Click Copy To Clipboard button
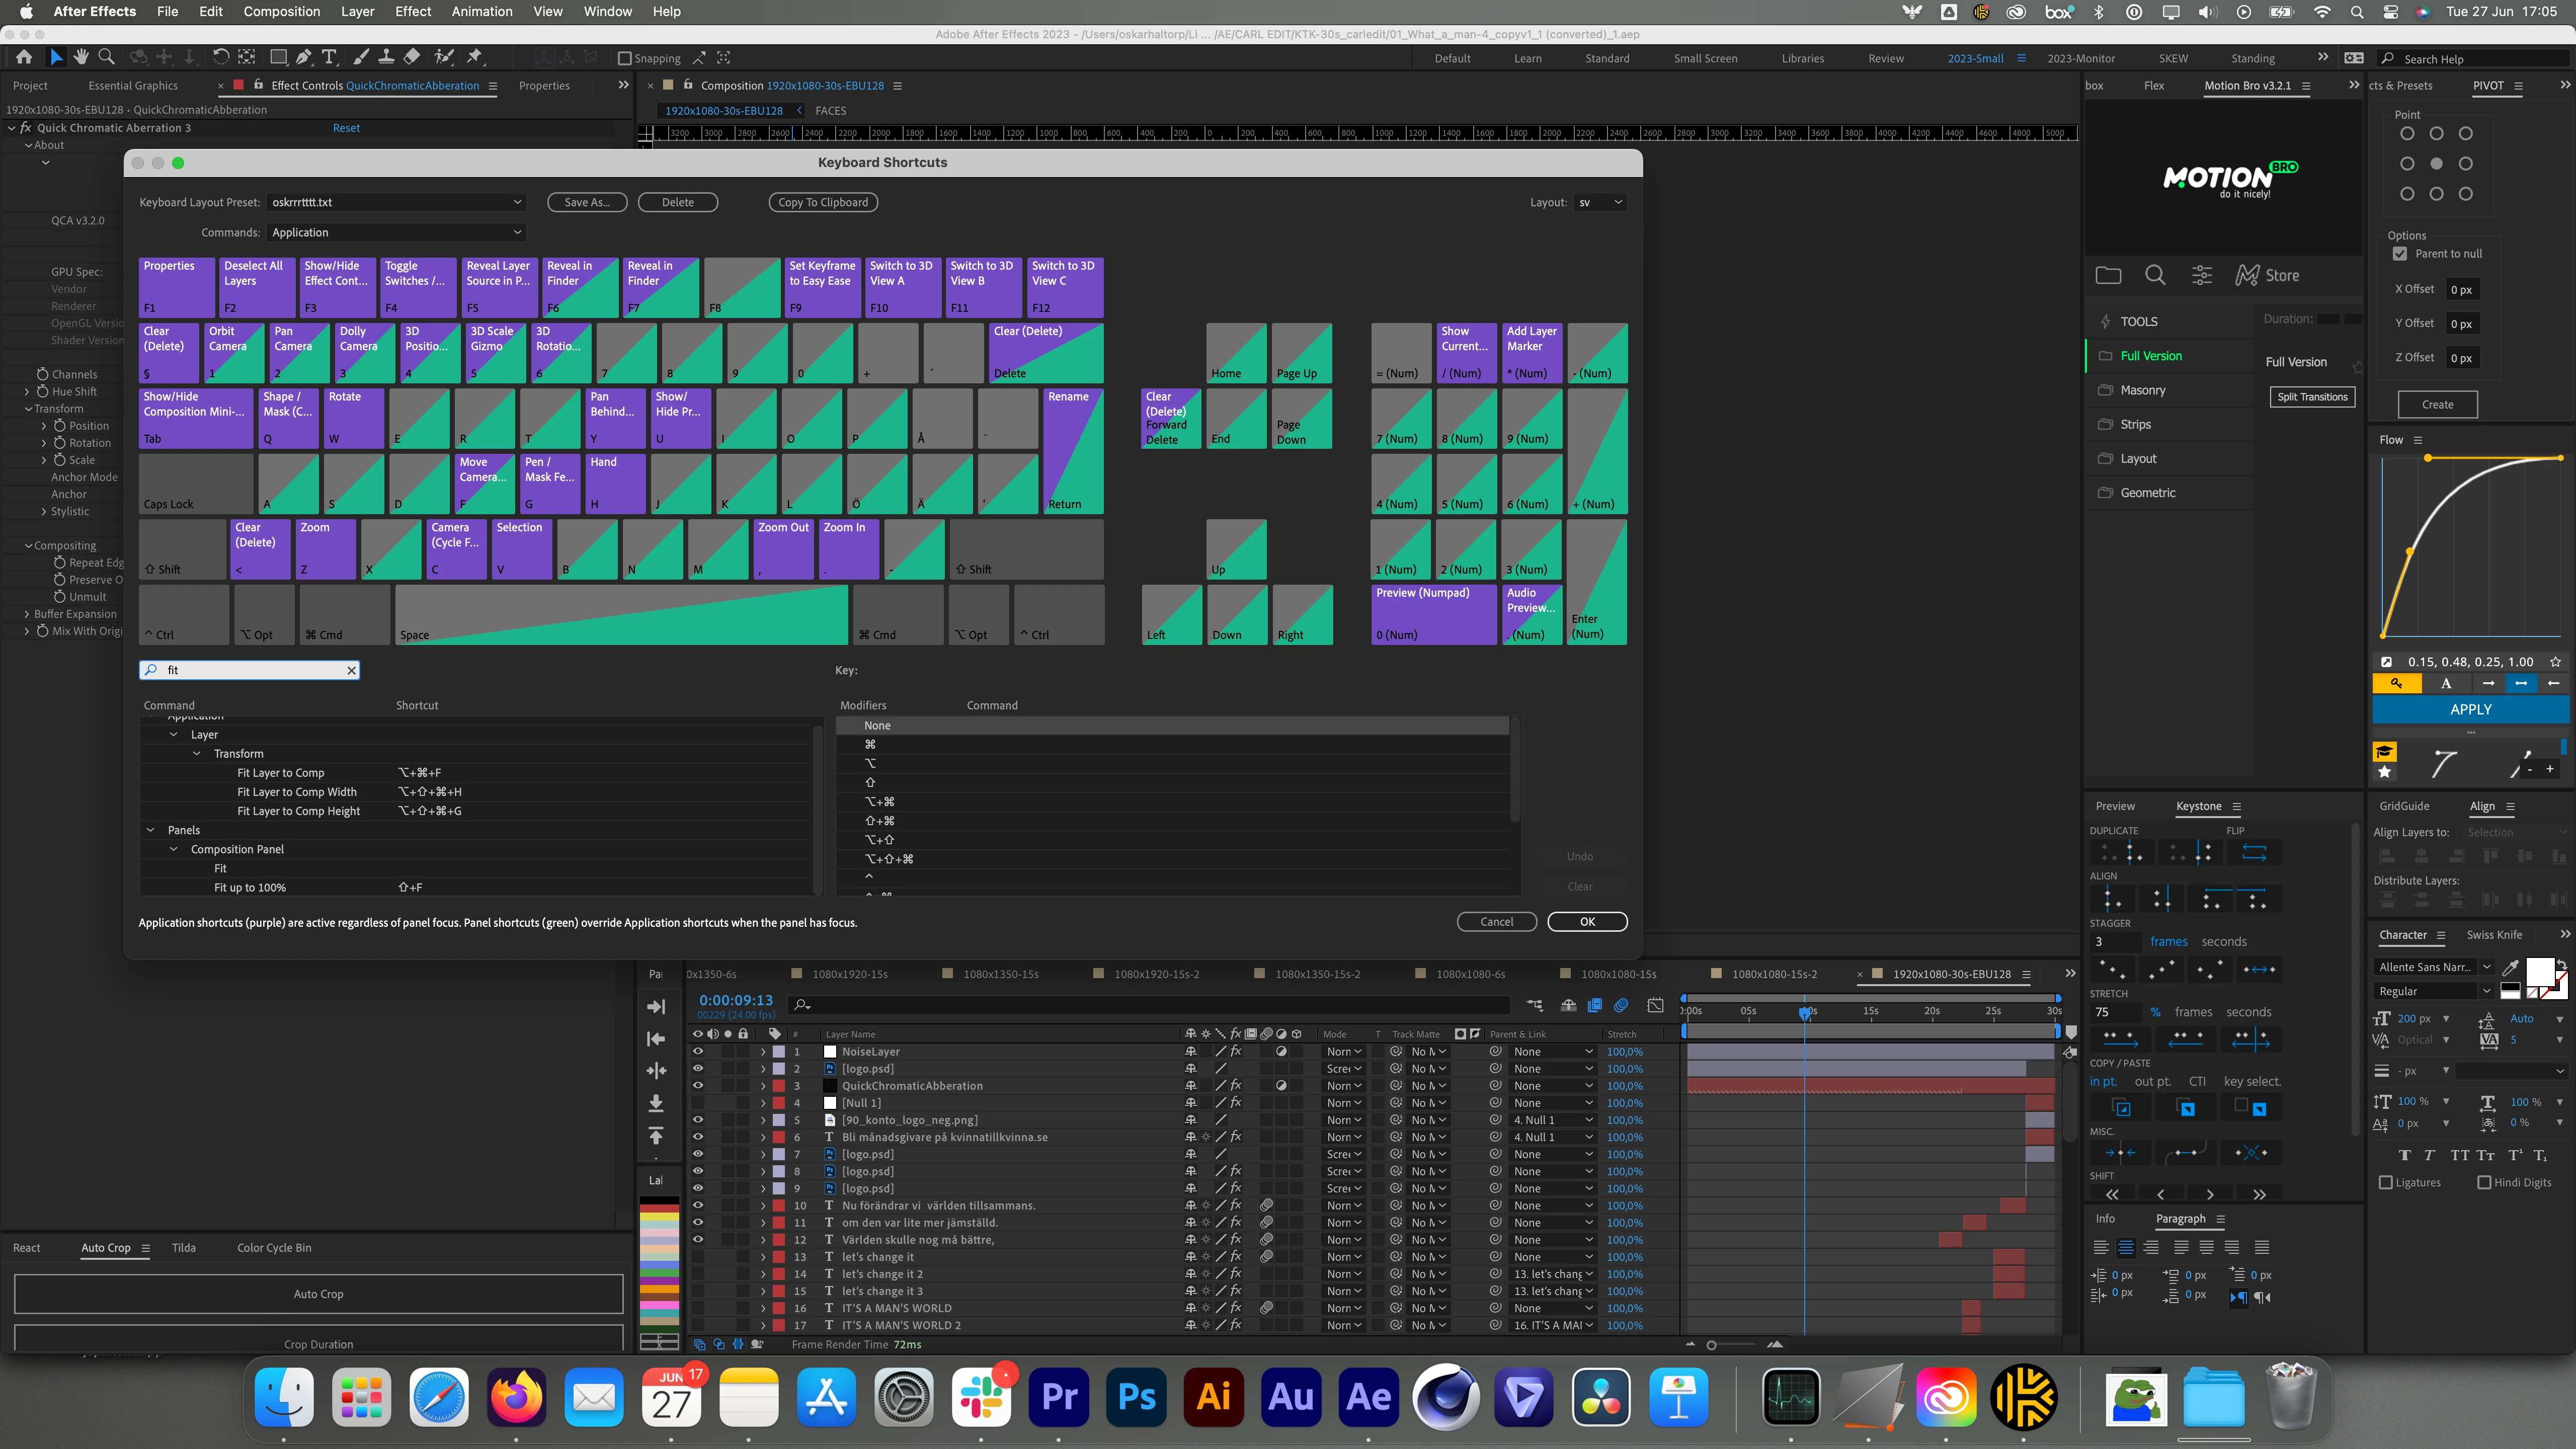2576x1449 pixels. [823, 202]
